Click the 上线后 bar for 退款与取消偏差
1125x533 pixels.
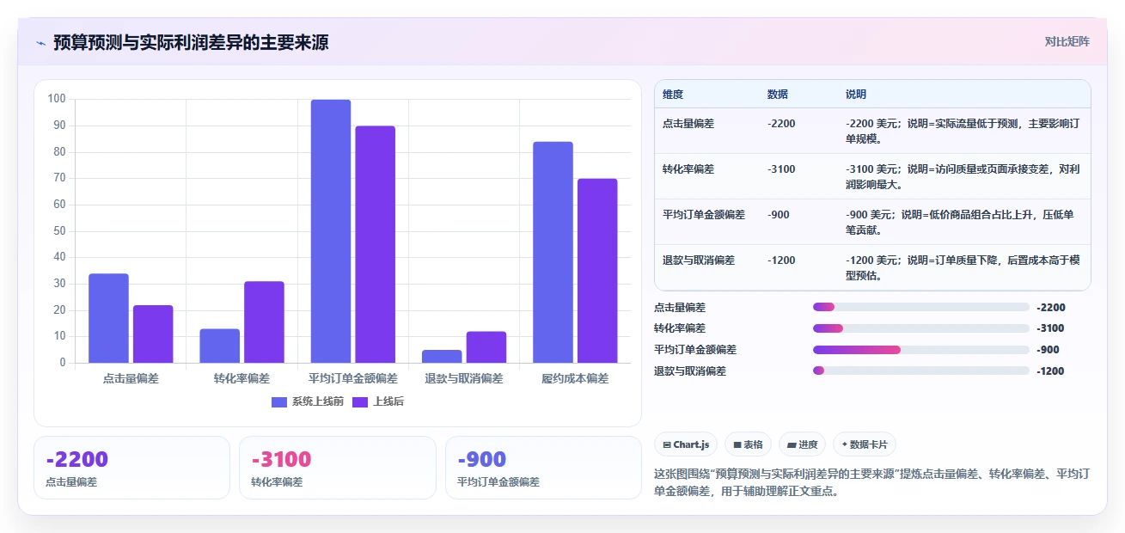[486, 347]
